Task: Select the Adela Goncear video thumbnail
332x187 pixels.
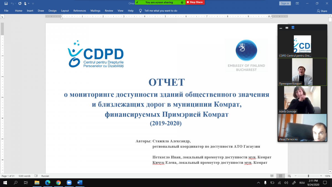Action: click(x=302, y=99)
